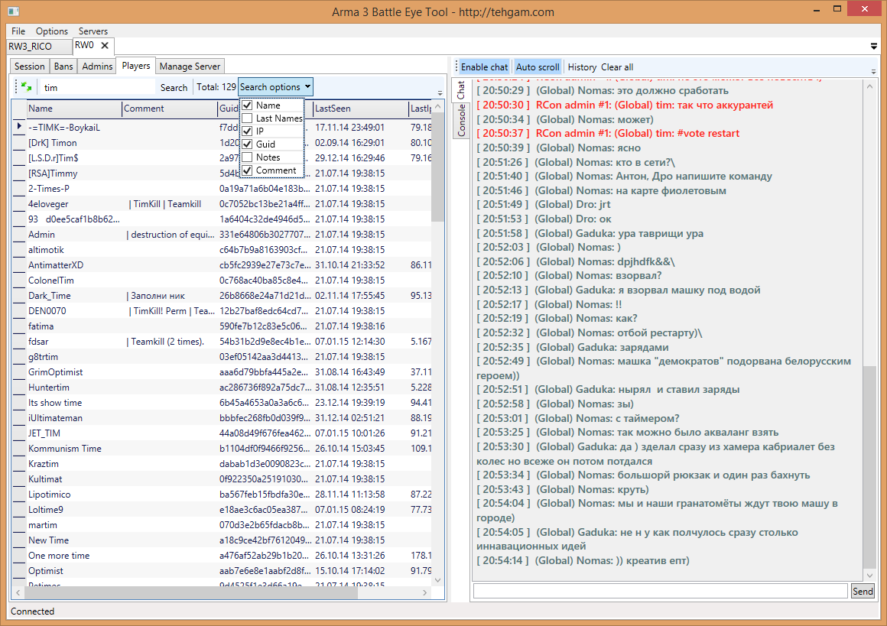Click the players list vertical scrollbar thumb
Image resolution: width=887 pixels, height=626 pixels.
437,167
